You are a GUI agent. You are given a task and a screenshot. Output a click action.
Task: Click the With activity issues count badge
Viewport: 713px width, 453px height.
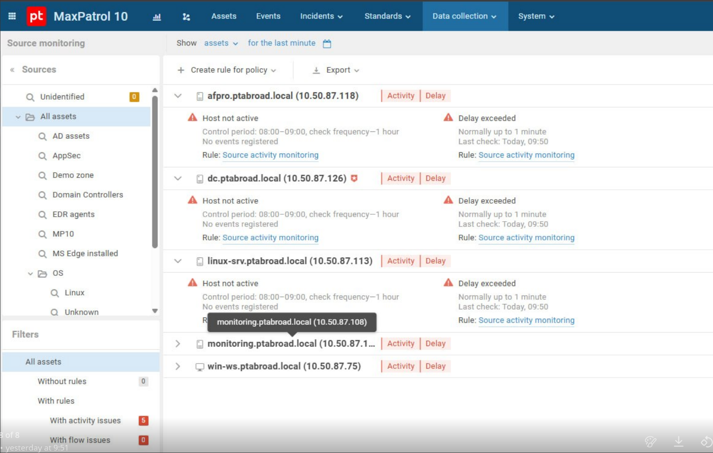click(x=143, y=420)
